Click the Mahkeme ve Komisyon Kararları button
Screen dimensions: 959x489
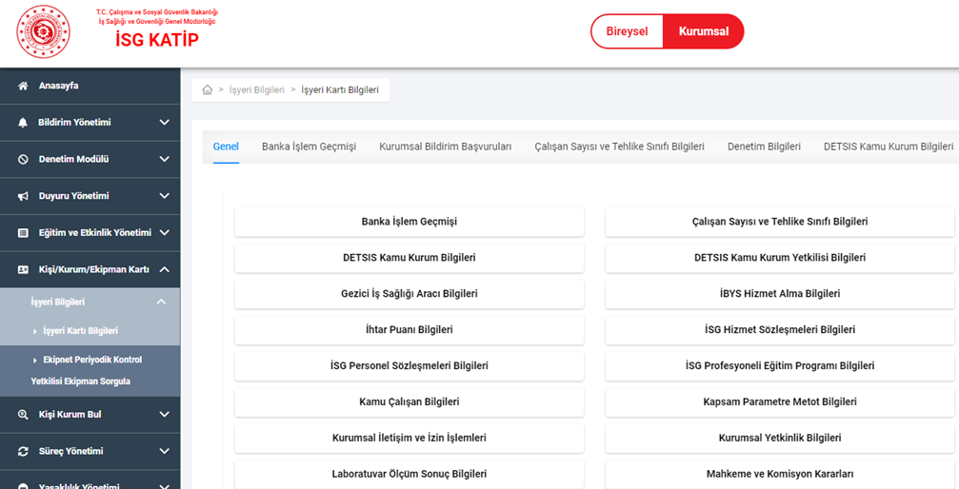(x=779, y=474)
